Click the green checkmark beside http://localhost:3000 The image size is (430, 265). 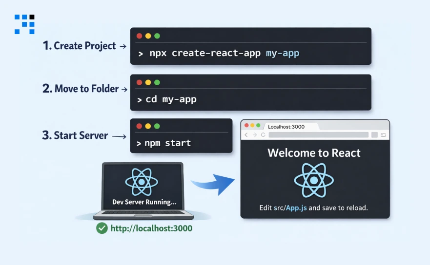[x=102, y=228]
